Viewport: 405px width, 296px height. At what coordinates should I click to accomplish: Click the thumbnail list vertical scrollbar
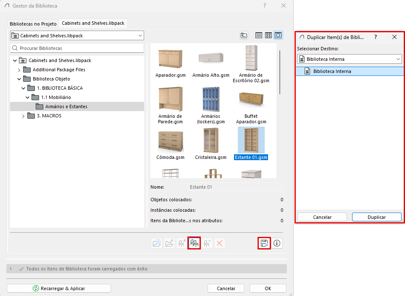[280, 72]
